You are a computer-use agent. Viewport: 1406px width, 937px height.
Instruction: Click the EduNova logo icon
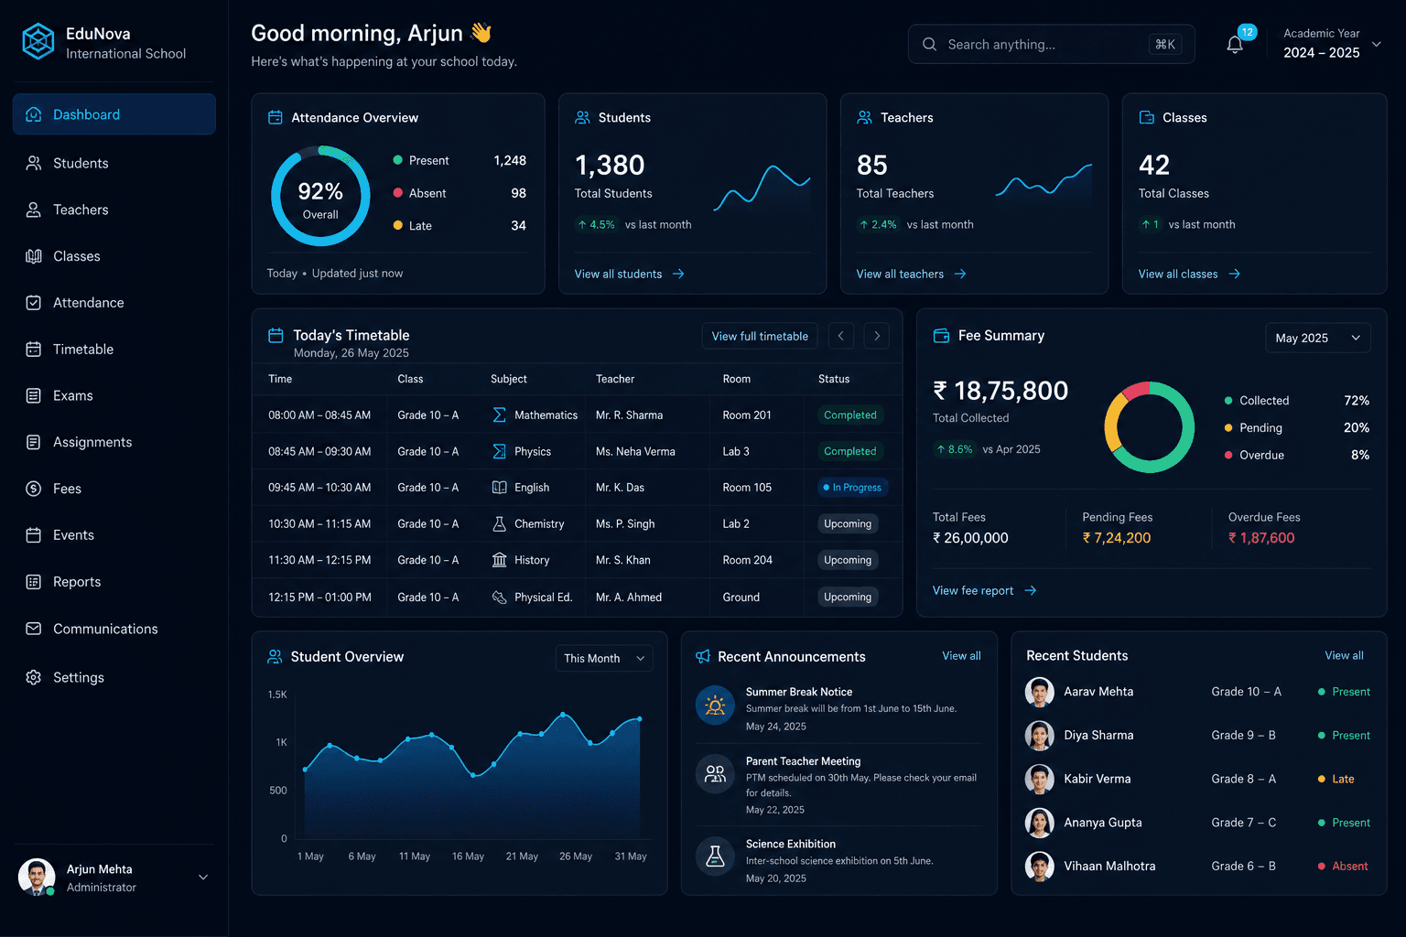(x=38, y=42)
